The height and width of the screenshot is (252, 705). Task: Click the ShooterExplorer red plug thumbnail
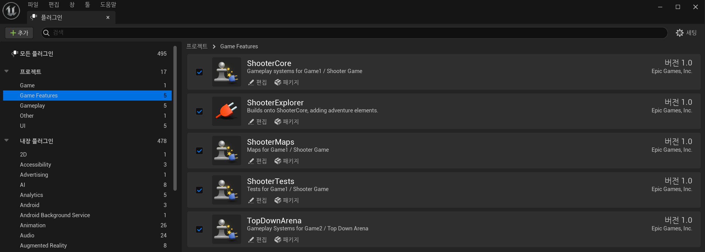click(226, 111)
